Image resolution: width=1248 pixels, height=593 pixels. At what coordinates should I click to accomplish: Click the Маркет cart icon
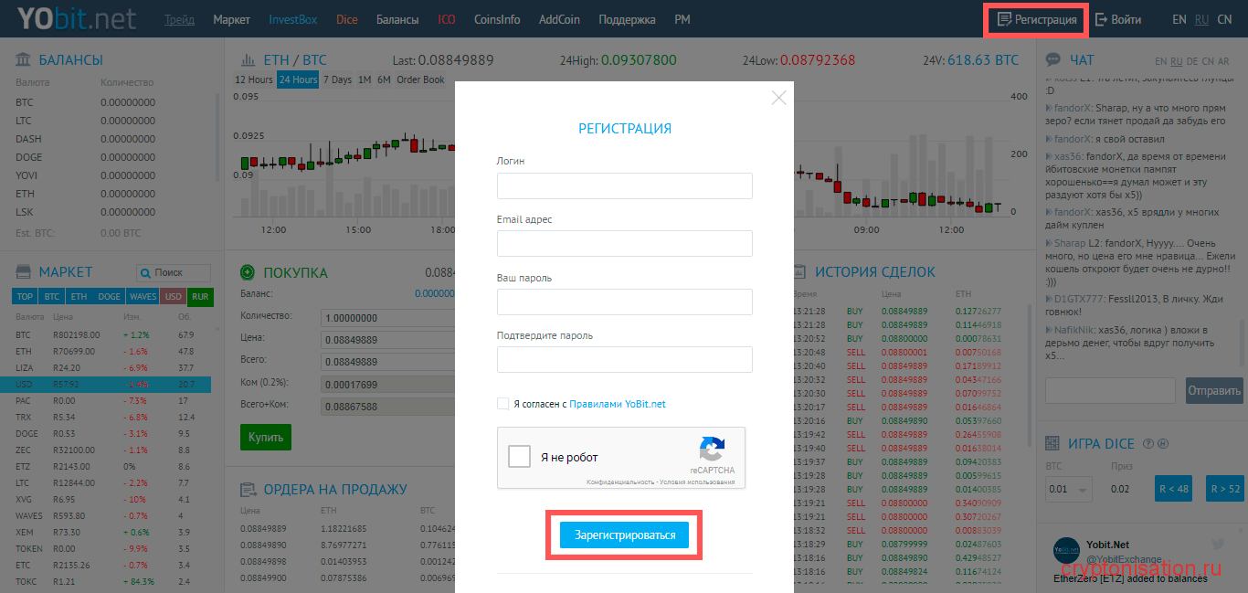coord(24,272)
